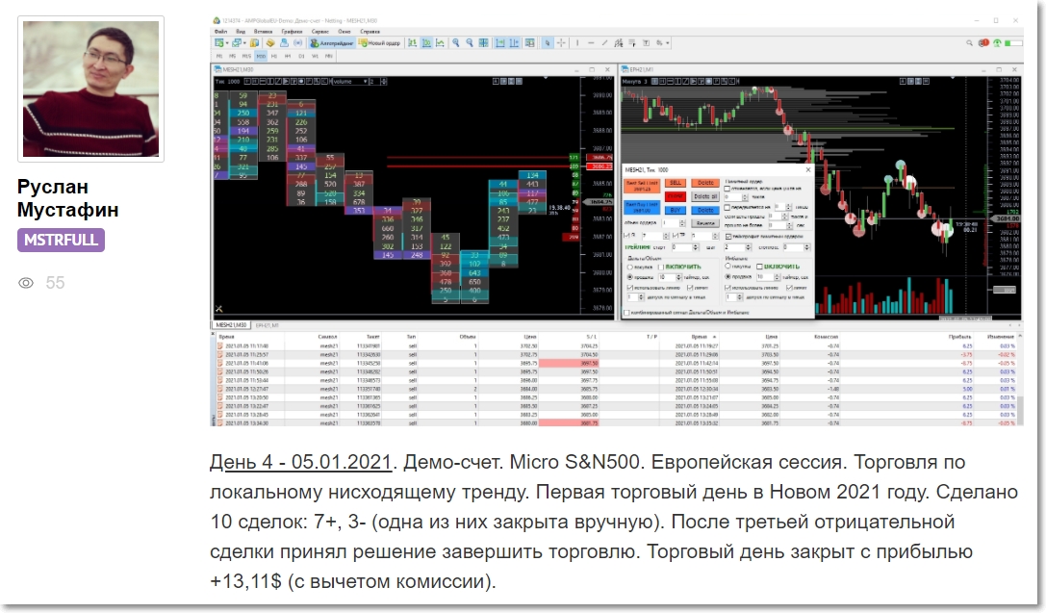This screenshot has width=1046, height=613.
Task: Open the Profiles toolbar icon
Action: pos(237,42)
